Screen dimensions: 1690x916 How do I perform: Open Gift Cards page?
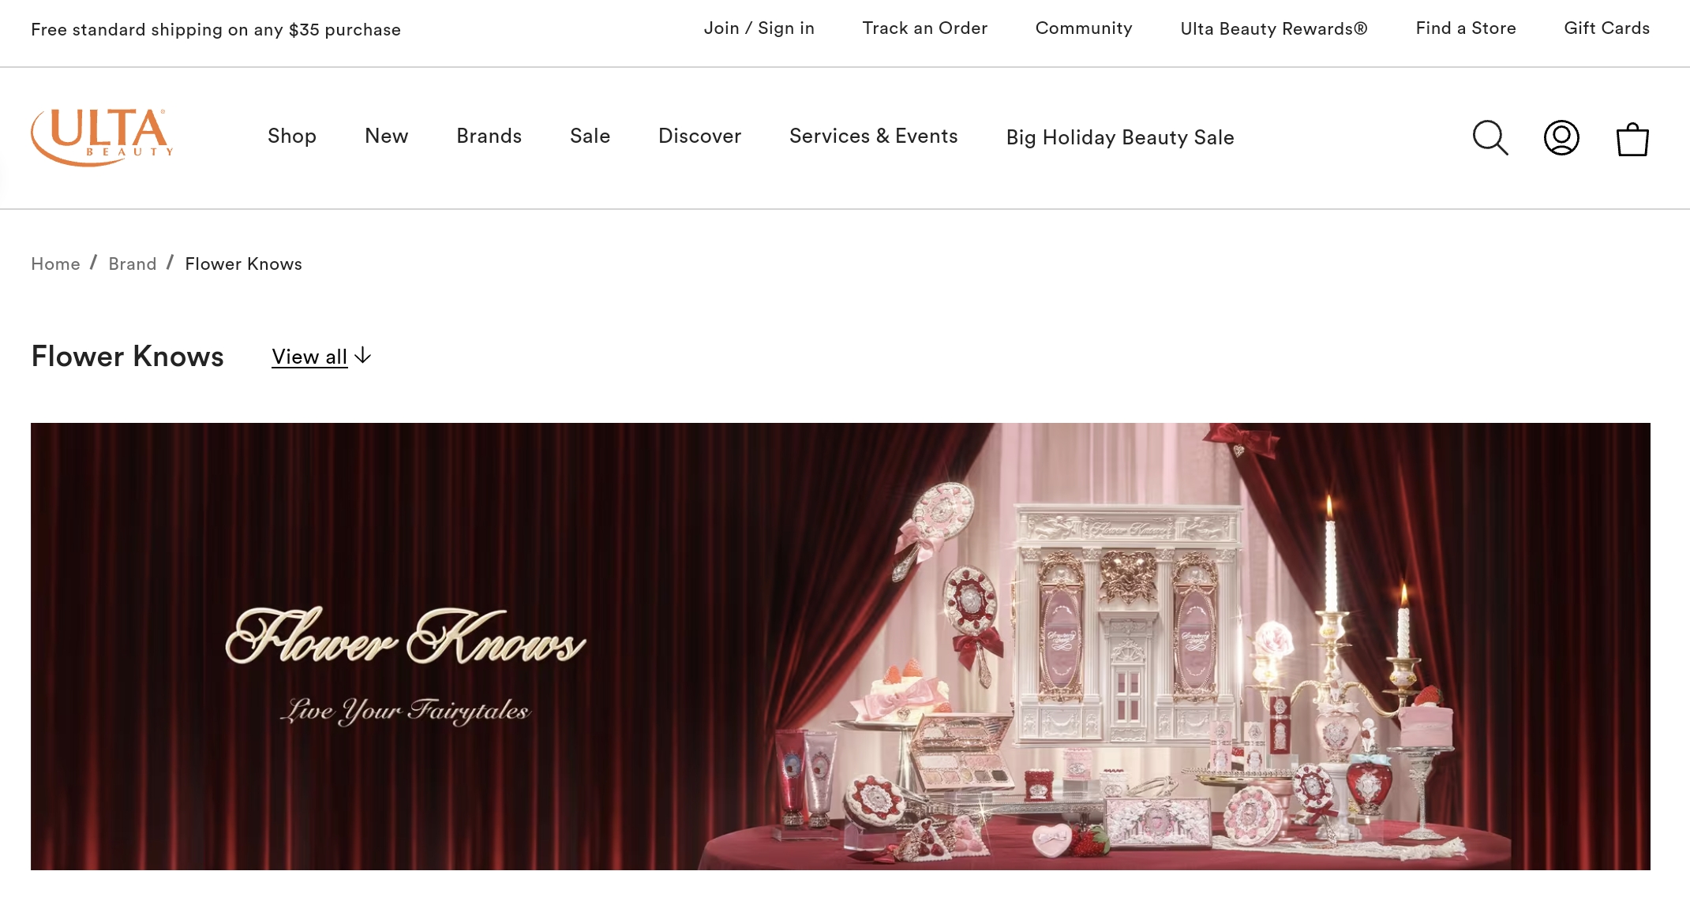(1606, 28)
